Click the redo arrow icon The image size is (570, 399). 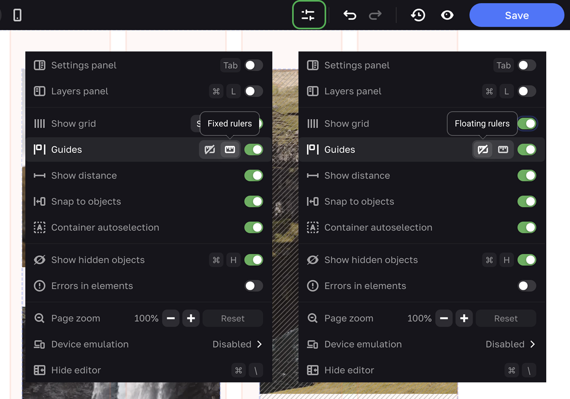pos(375,15)
